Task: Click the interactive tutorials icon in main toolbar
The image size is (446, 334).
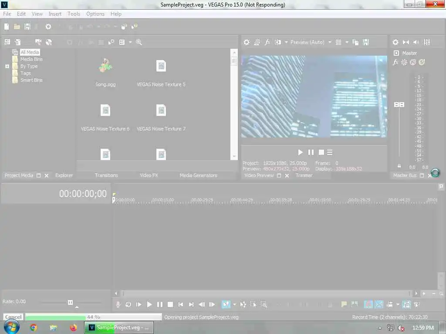Action: click(124, 27)
